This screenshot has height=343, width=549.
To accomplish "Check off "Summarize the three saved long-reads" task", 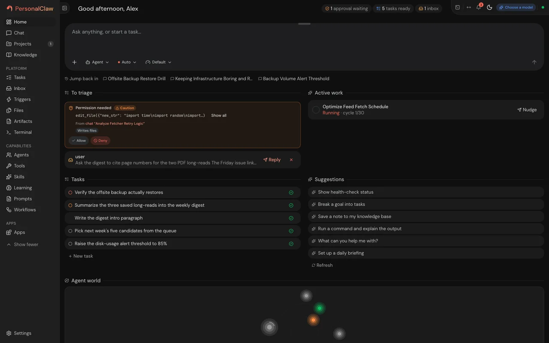I will [x=291, y=205].
